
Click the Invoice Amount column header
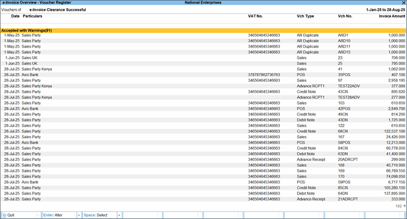pos(390,16)
